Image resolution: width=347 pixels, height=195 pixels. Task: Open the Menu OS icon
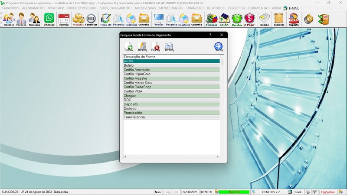(x=106, y=19)
